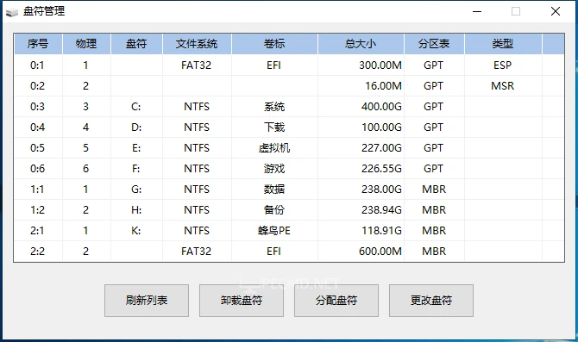Click the 卷标 column header
578x342 pixels.
pyautogui.click(x=274, y=44)
